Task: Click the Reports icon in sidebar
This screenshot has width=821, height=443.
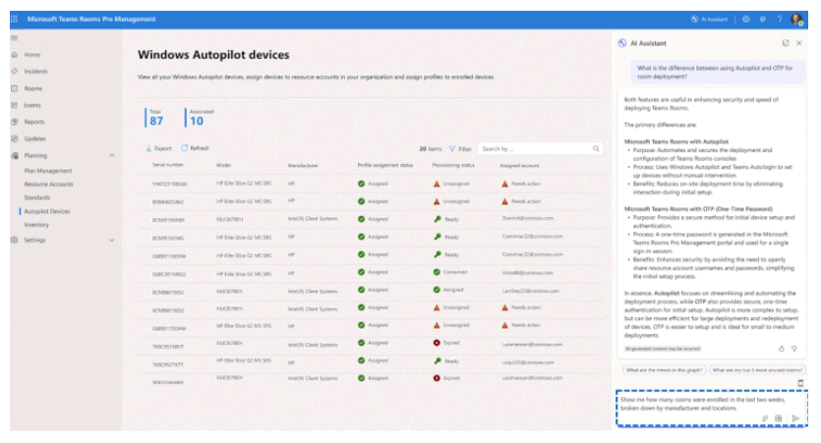Action: (x=15, y=122)
